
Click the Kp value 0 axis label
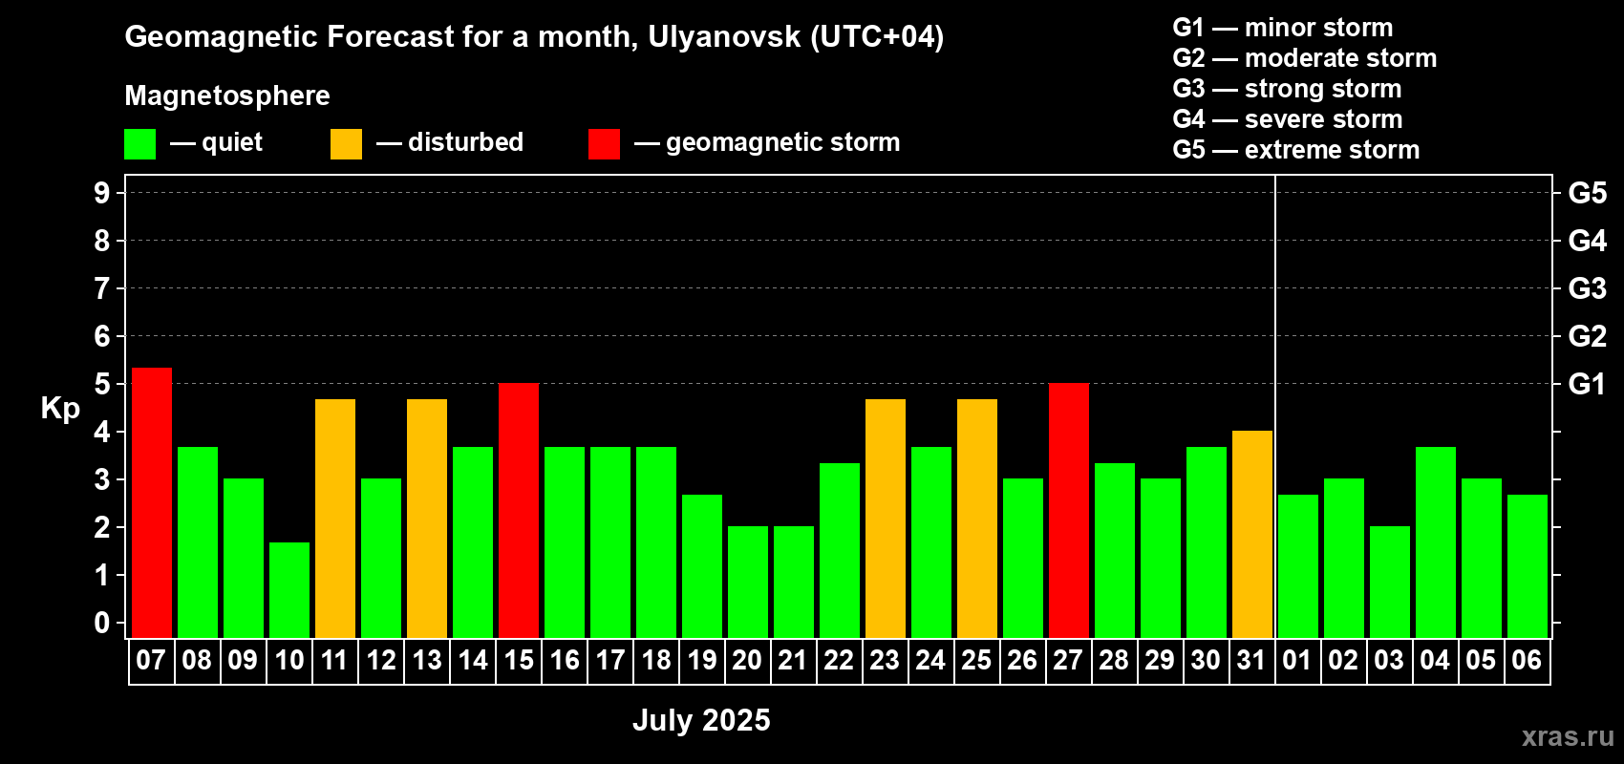pos(102,623)
